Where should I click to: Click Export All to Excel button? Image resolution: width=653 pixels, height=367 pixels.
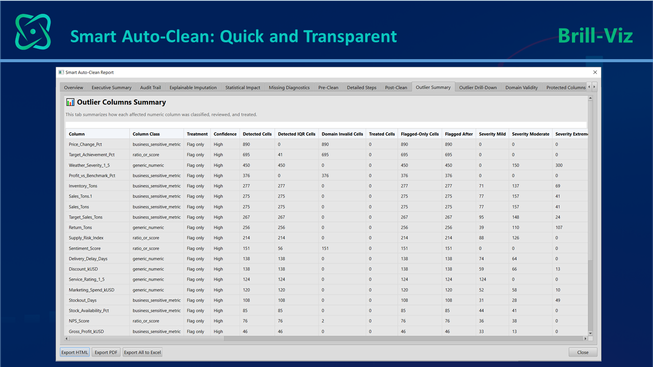tap(142, 352)
